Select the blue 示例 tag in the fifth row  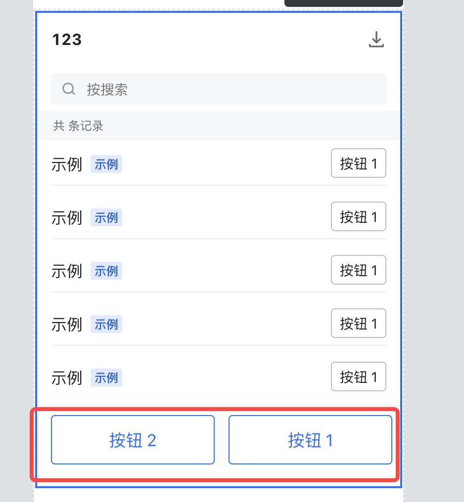click(x=106, y=378)
